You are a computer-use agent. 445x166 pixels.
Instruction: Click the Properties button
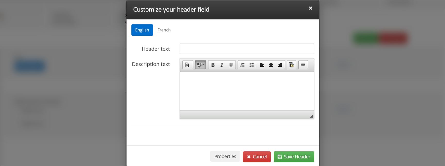tap(225, 156)
